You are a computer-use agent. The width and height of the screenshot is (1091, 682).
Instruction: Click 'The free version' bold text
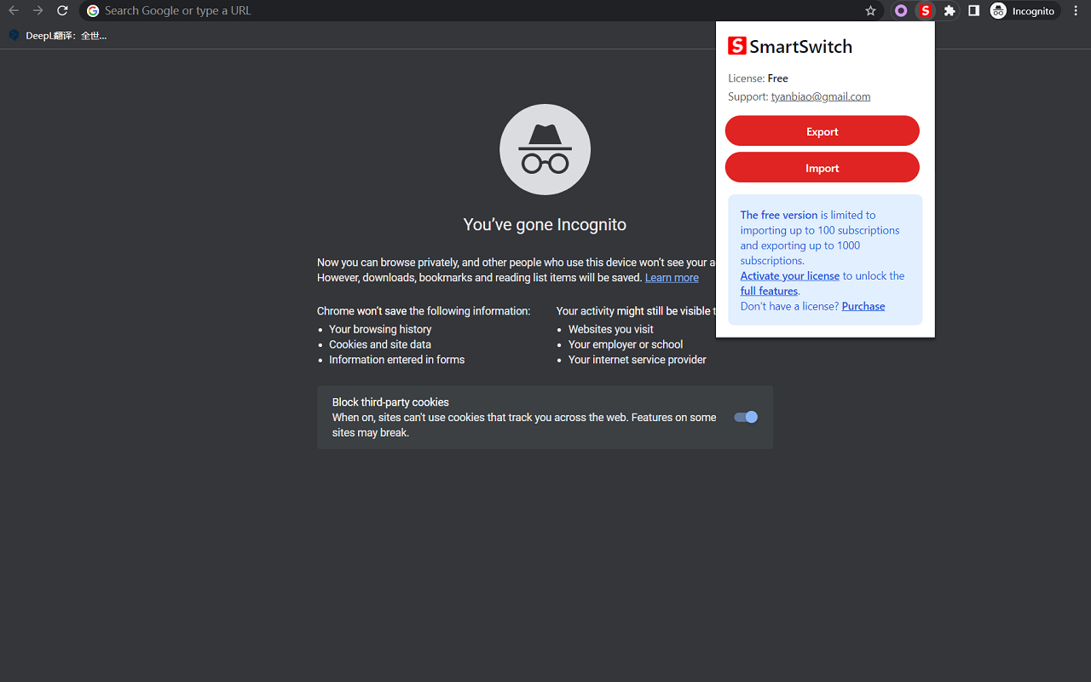click(x=779, y=215)
